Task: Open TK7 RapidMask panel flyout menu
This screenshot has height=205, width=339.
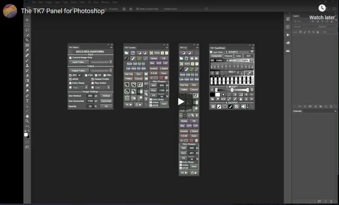Action: pos(253,48)
